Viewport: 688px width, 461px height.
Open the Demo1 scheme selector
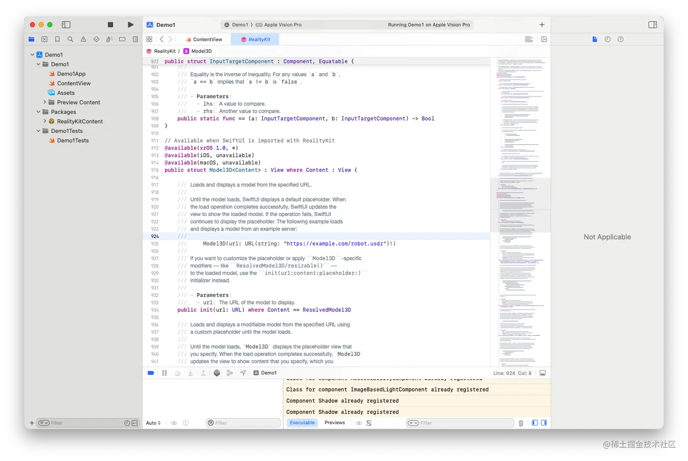(x=236, y=25)
